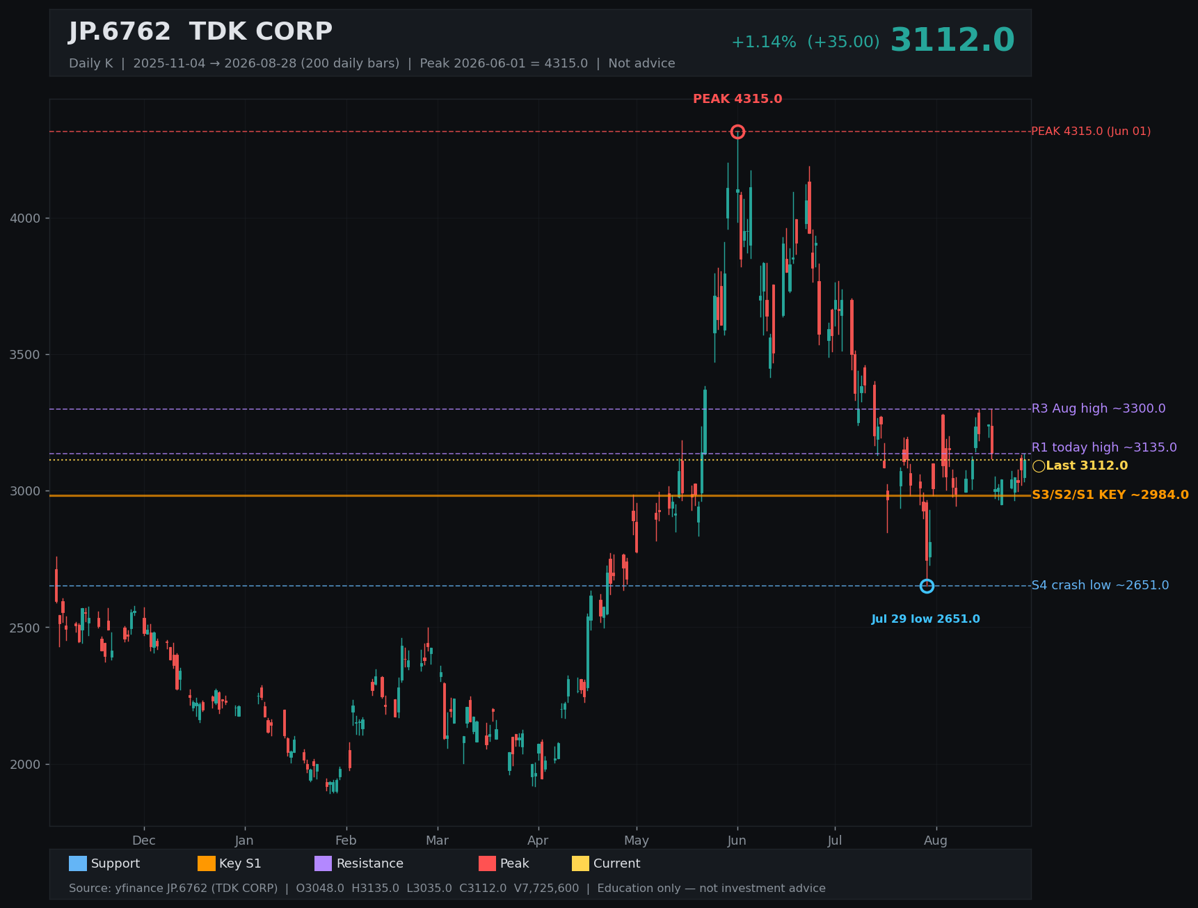Click the 3500 y-axis tick label
This screenshot has width=1198, height=908.
(x=25, y=355)
